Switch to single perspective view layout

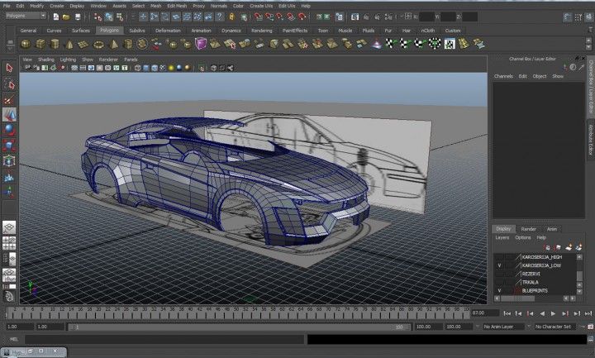click(9, 227)
